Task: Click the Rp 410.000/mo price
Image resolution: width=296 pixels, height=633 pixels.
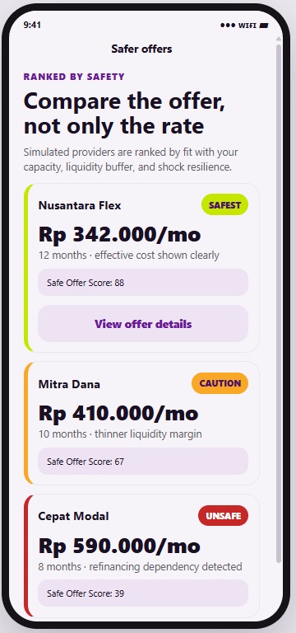Action: tap(118, 414)
